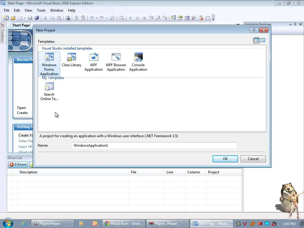This screenshot has width=304, height=228.
Task: Expand the Undo history dropdown arrow
Action: pos(96,18)
